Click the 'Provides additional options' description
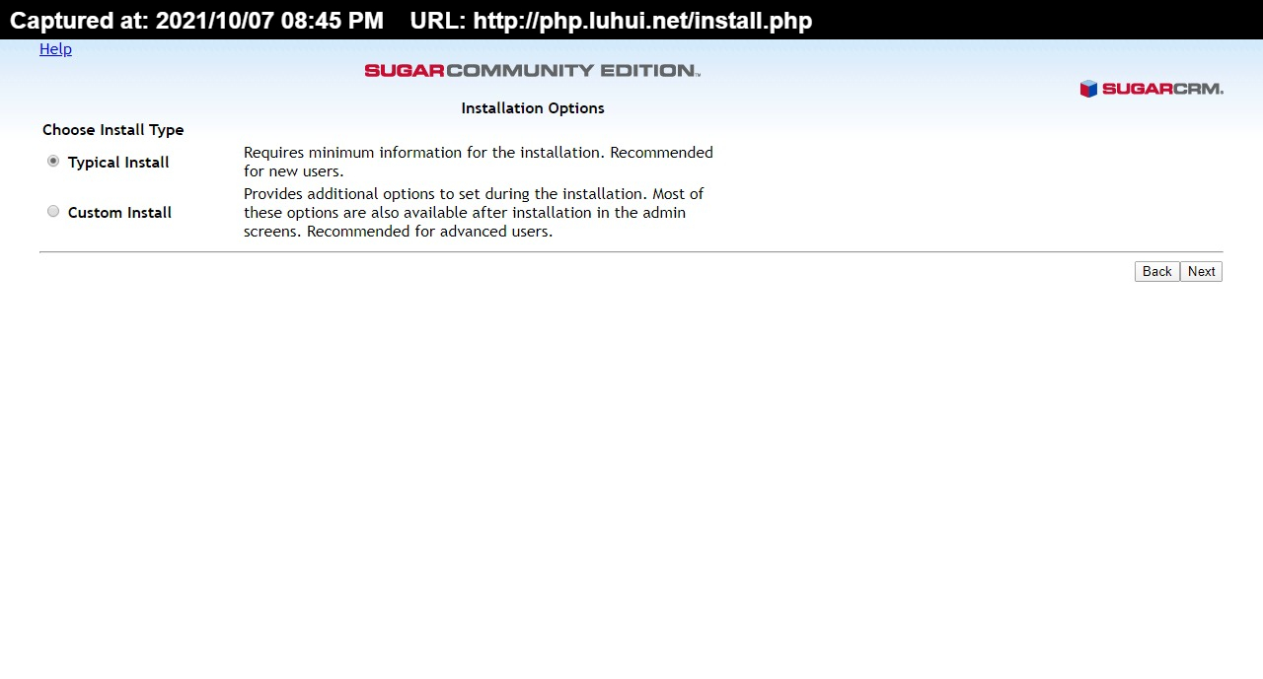1263x679 pixels. pos(475,213)
